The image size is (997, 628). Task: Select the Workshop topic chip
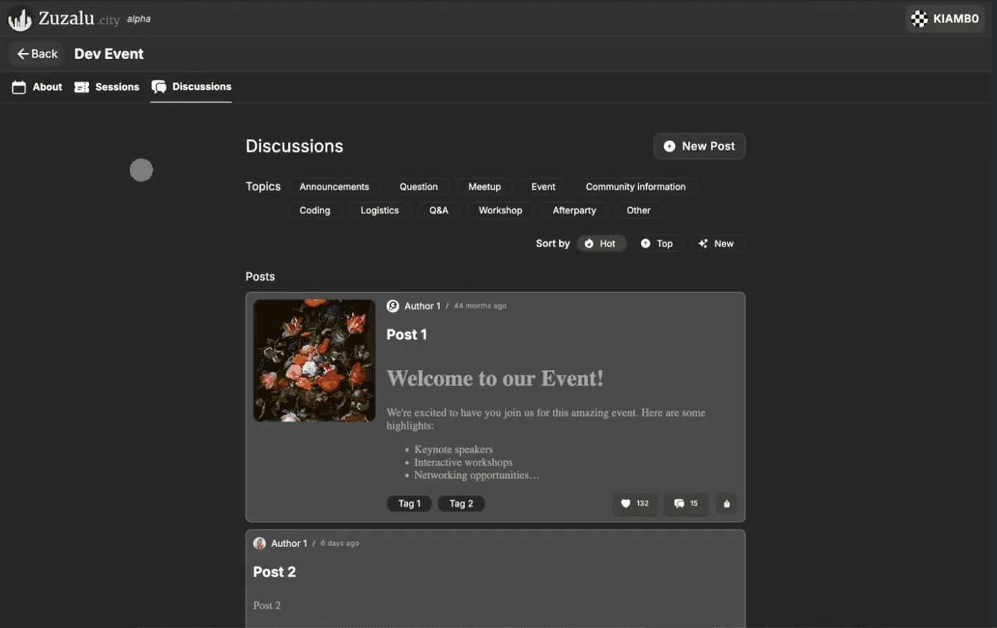500,211
